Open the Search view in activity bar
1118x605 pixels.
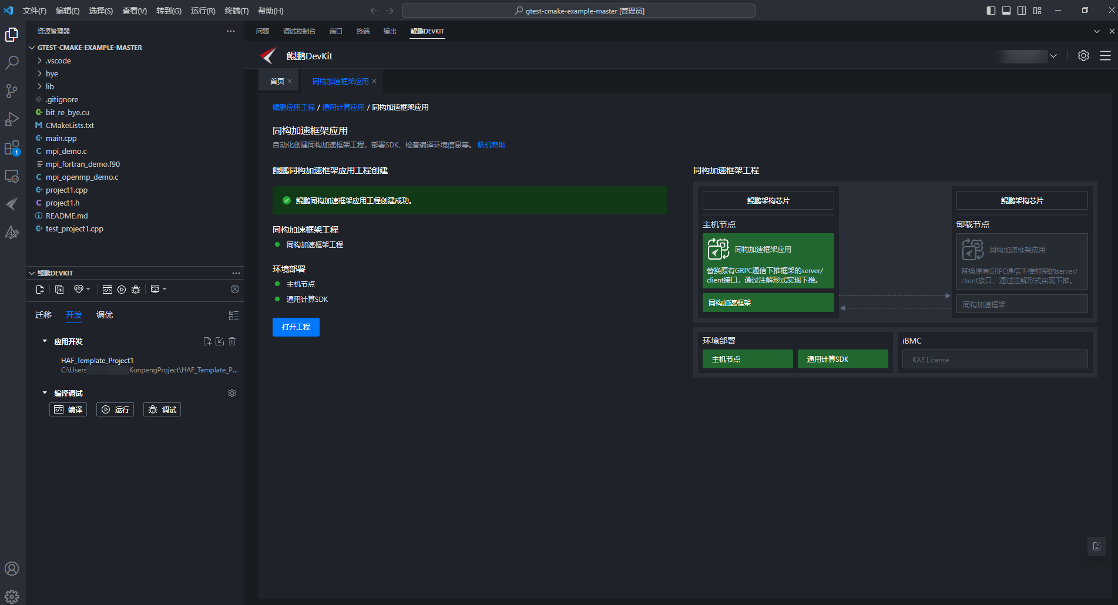12,62
